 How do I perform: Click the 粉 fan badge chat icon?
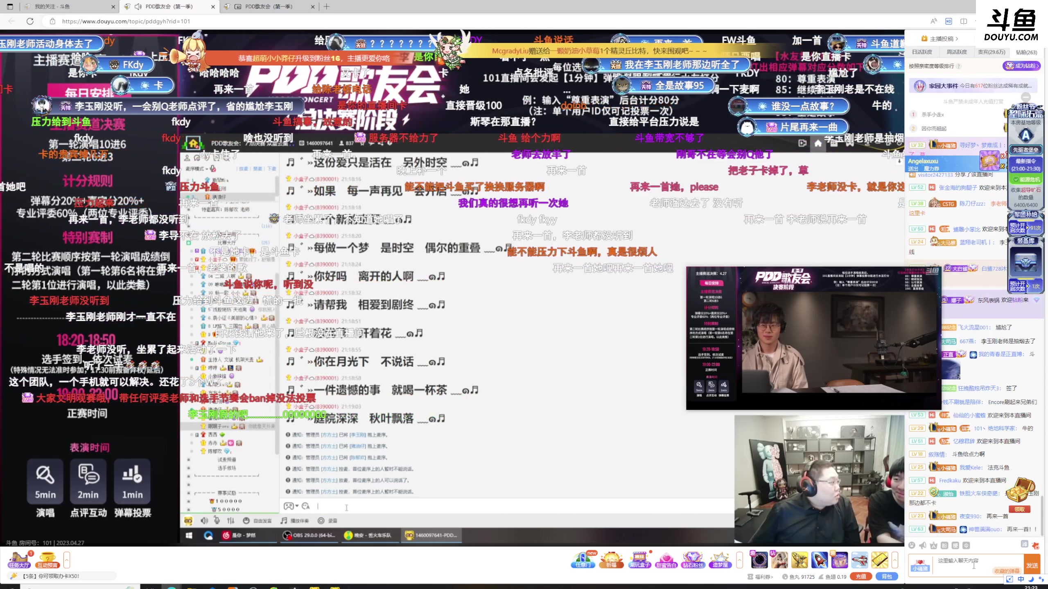944,545
